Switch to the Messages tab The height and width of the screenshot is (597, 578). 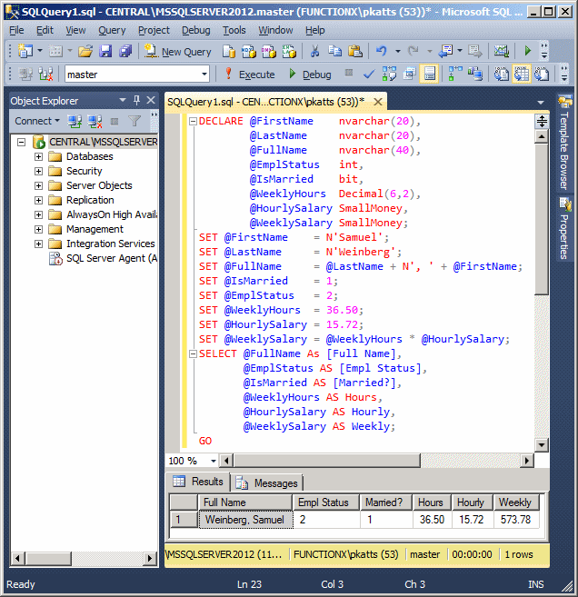pos(267,483)
